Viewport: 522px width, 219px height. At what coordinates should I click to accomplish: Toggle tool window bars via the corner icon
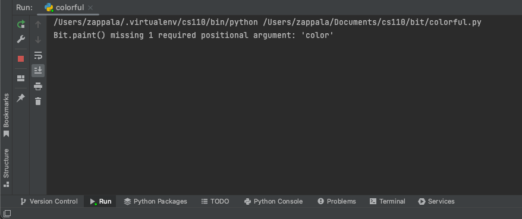pos(7,213)
